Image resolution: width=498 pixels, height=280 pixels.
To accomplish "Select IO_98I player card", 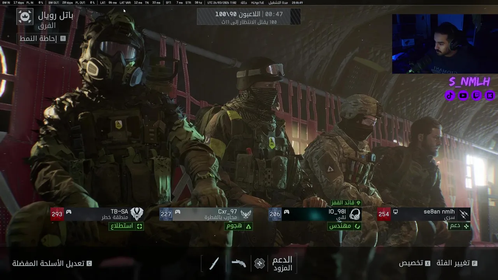I will (315, 214).
